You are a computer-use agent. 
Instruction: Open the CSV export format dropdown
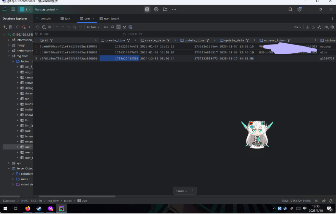297,27
